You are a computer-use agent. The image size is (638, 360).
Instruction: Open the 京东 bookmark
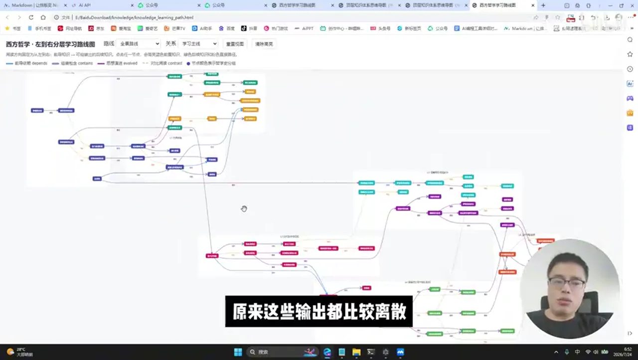97,28
